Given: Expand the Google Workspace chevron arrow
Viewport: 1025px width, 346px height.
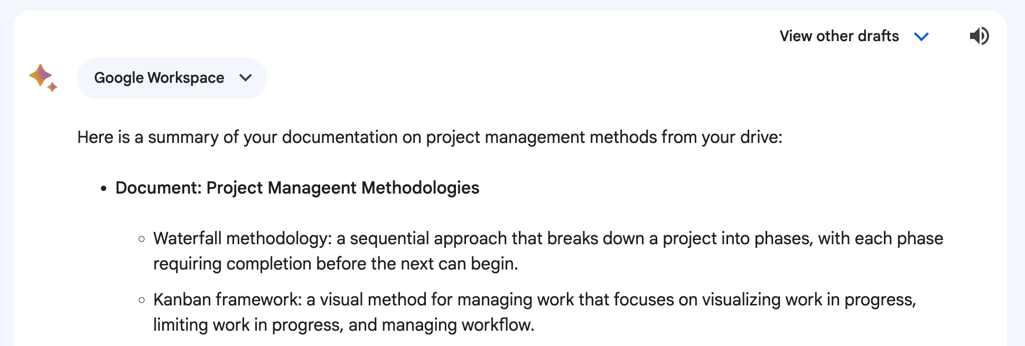Looking at the screenshot, I should point(246,78).
